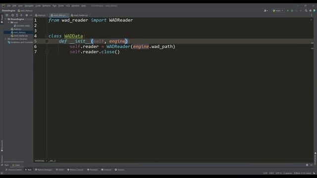317x178 pixels.
Task: Switch to the wad_data.py editor tab
Action: (58, 15)
